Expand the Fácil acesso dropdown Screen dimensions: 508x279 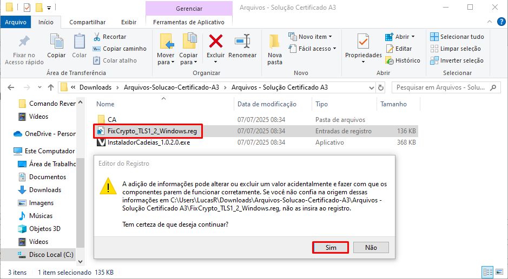(x=317, y=49)
